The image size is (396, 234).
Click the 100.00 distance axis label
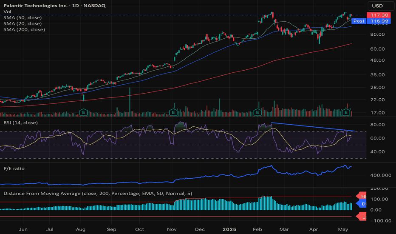[379, 200]
